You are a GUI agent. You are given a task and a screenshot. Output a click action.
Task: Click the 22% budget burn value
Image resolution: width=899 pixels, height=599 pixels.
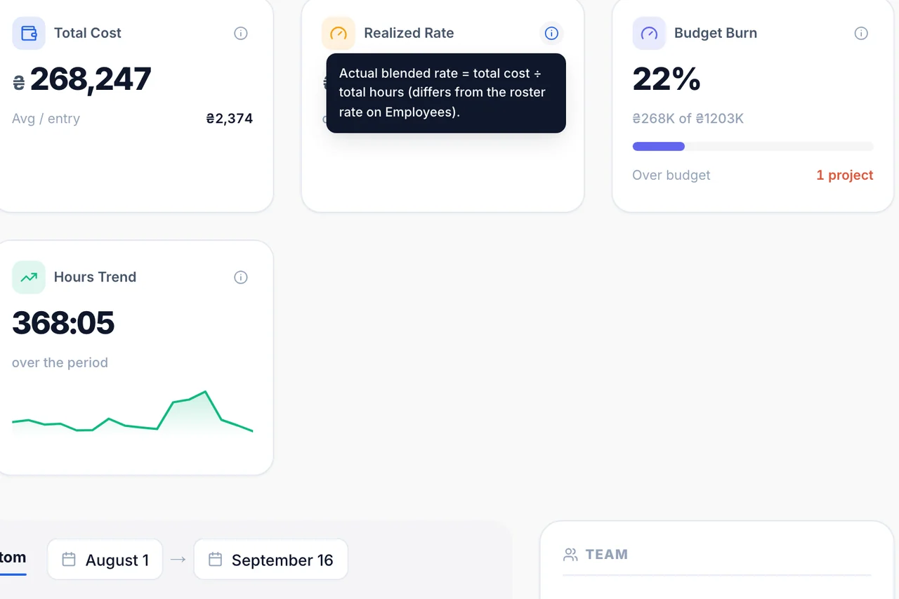(667, 79)
